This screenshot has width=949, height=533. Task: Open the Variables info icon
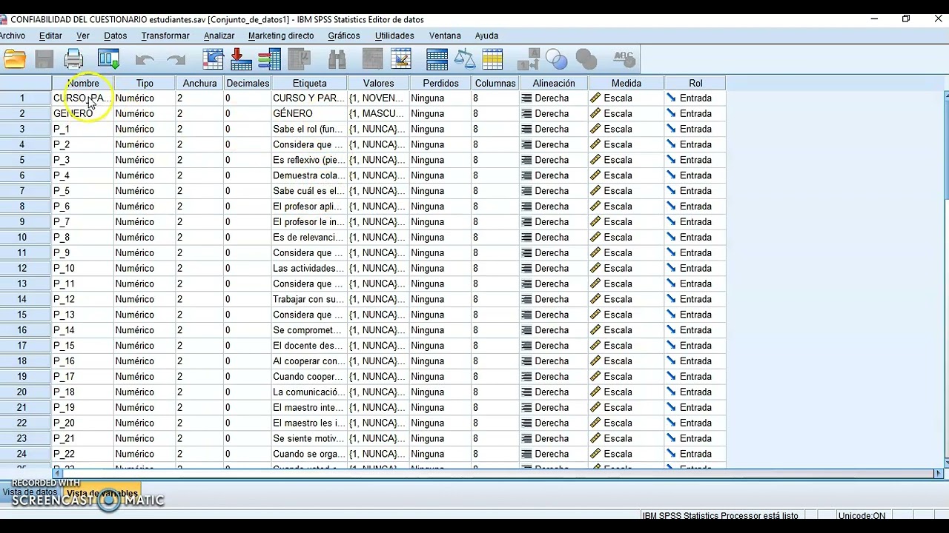[269, 59]
